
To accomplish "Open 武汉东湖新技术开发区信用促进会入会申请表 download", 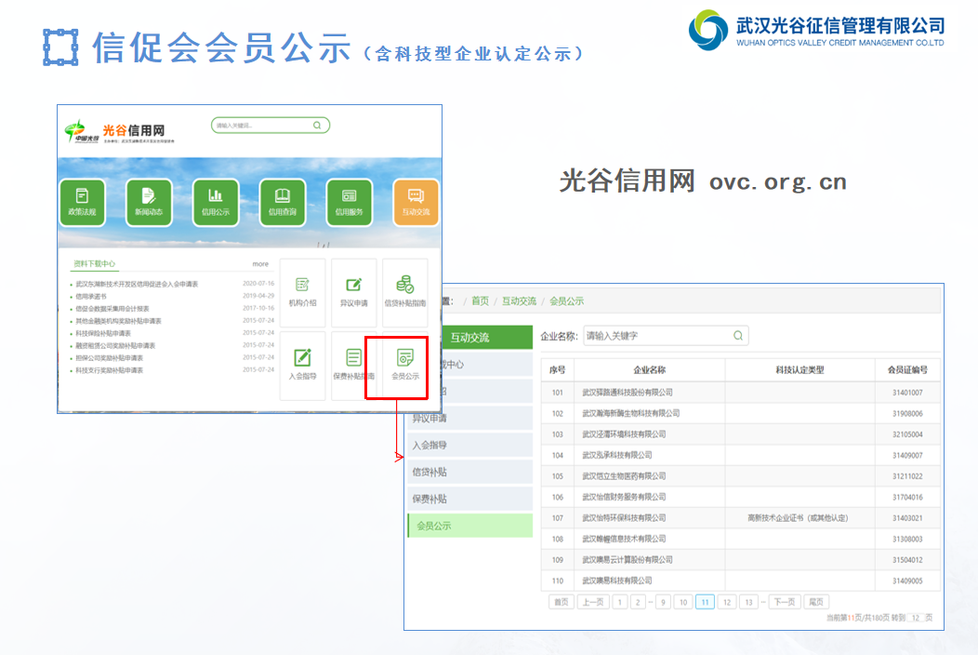I will click(137, 284).
